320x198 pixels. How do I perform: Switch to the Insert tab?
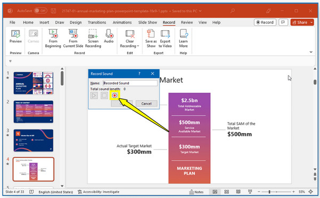click(44, 22)
